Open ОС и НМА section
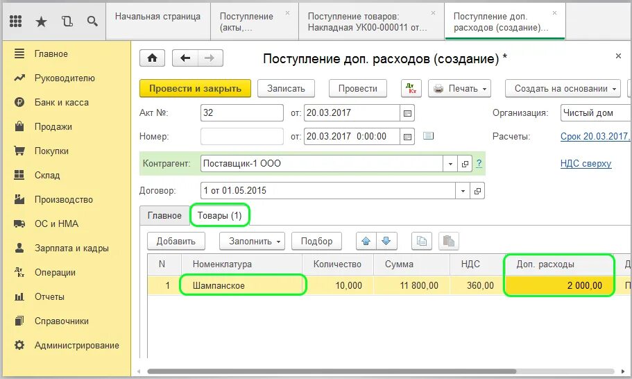This screenshot has width=632, height=379. 56,224
